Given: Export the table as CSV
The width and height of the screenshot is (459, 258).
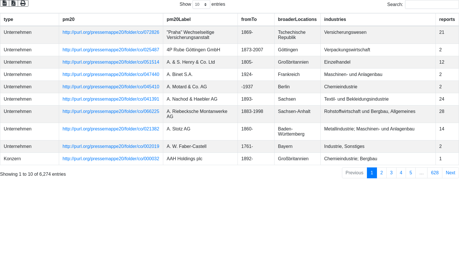Looking at the screenshot, I should pos(5,3).
